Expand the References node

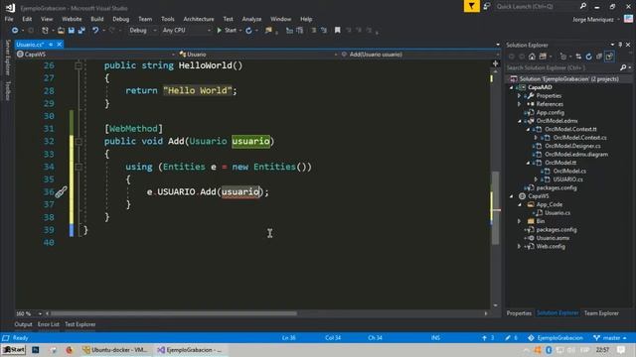coord(519,104)
